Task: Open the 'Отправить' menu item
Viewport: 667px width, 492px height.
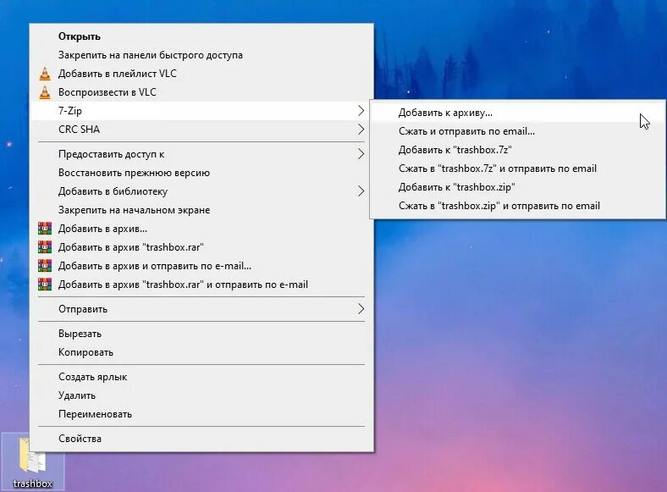Action: (201, 309)
